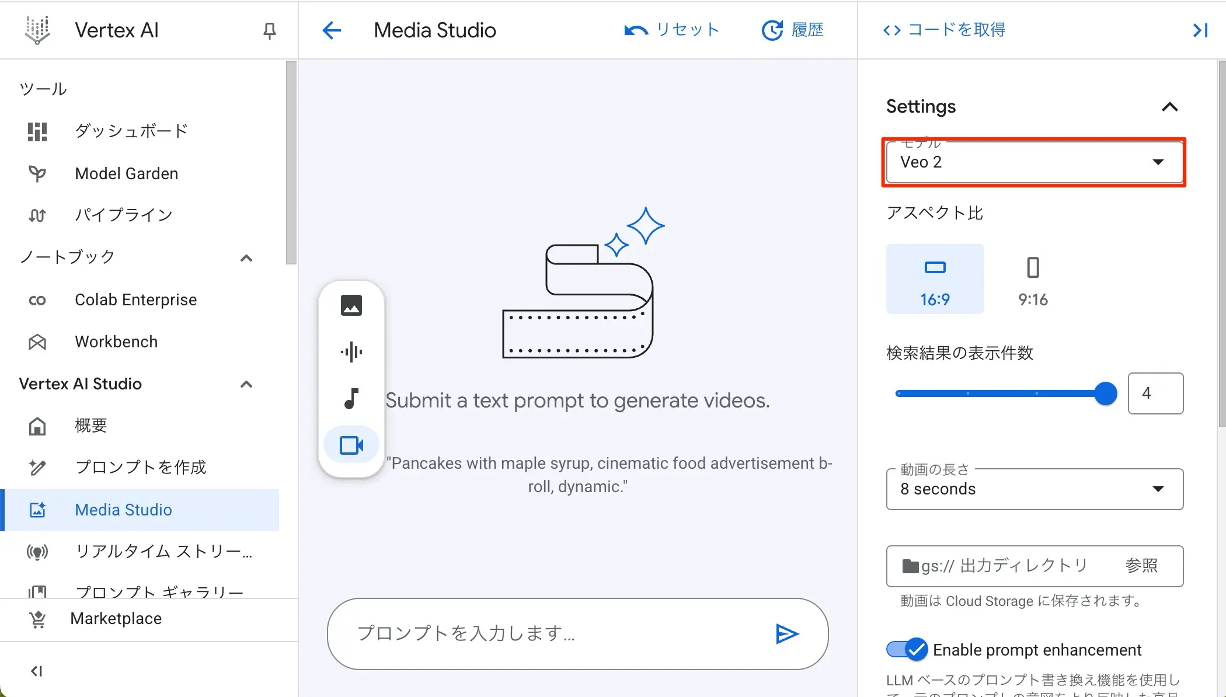Click the code brackets icon

point(891,30)
